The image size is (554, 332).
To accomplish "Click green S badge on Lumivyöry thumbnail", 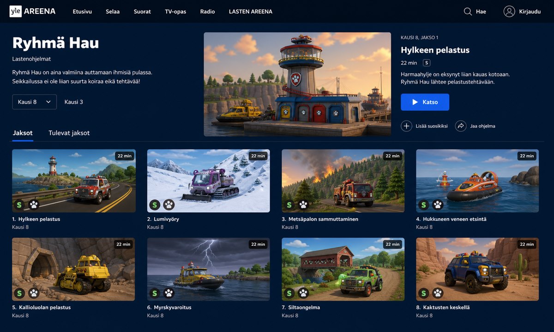I will click(x=155, y=205).
